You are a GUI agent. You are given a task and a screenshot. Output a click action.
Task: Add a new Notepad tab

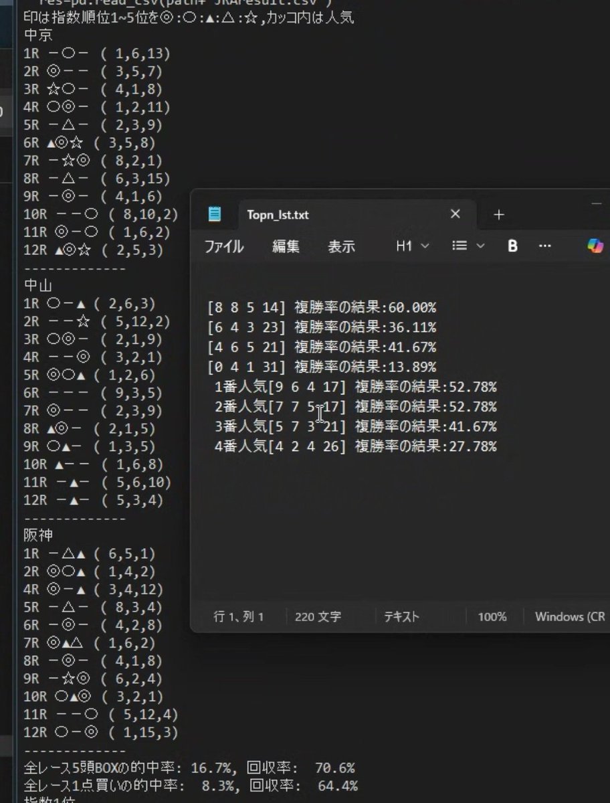[498, 215]
